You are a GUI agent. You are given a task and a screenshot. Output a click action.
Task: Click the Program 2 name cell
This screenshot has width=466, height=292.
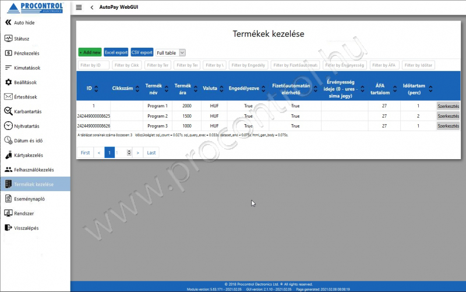(x=157, y=116)
